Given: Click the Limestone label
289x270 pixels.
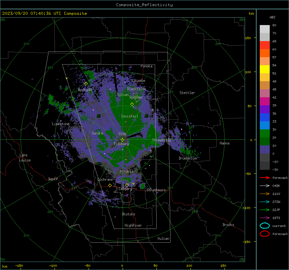Looking at the screenshot, I should pos(61,124).
